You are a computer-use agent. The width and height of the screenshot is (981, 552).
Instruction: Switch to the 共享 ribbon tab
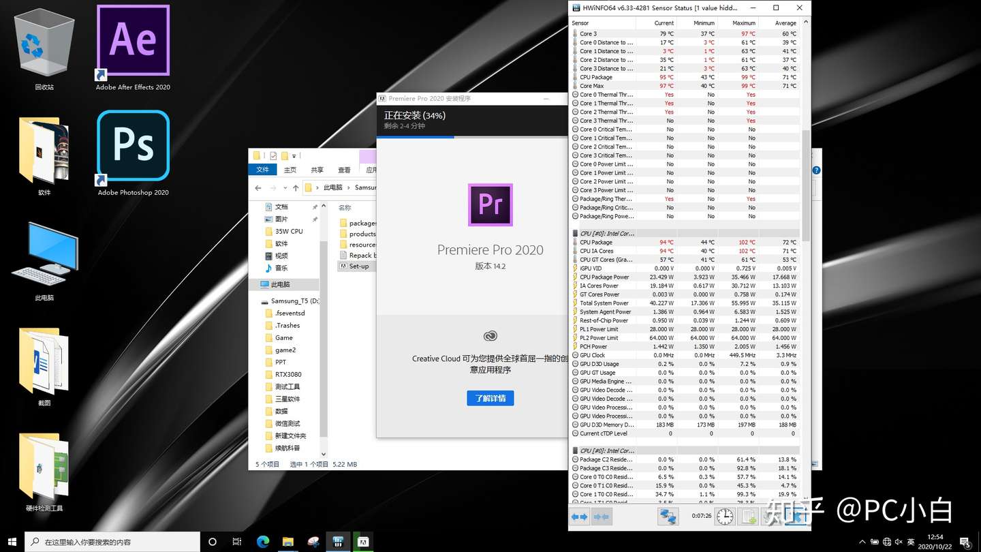coord(317,170)
